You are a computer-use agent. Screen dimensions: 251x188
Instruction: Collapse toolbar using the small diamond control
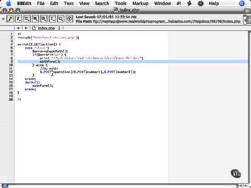coord(3,19)
